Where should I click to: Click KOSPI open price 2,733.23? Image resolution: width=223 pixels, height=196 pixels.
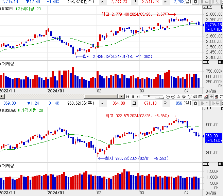(x=119, y=2)
